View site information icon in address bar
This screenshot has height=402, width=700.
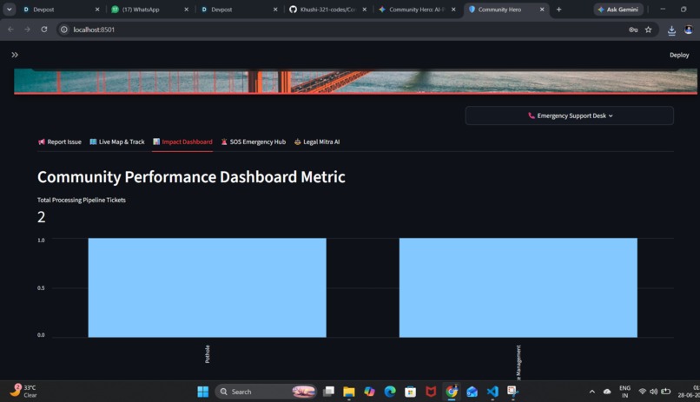(x=64, y=30)
